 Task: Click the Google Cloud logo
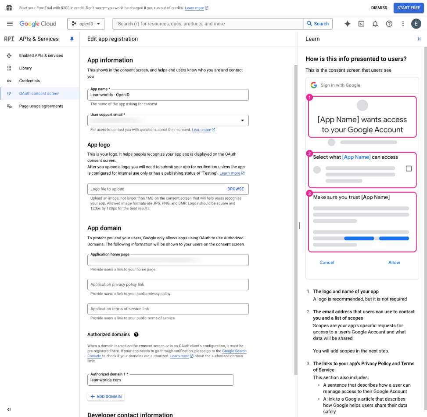coord(38,24)
